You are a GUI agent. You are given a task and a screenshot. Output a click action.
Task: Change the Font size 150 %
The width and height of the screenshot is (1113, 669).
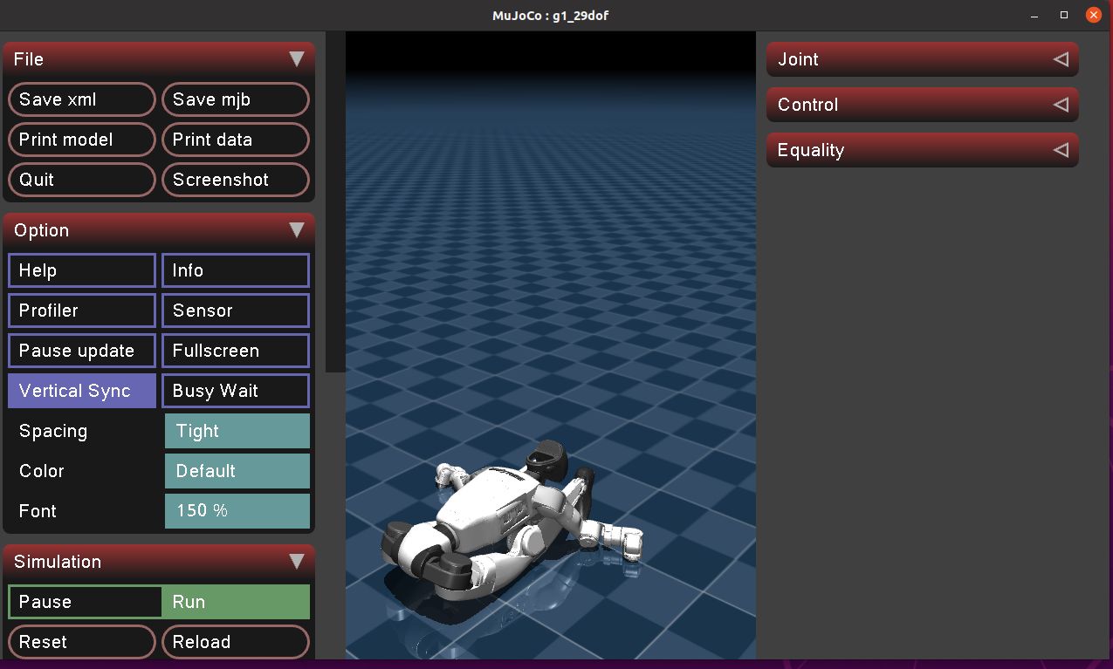click(237, 511)
